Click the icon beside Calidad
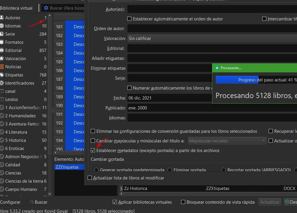This screenshot has height=213, width=297. (2, 165)
